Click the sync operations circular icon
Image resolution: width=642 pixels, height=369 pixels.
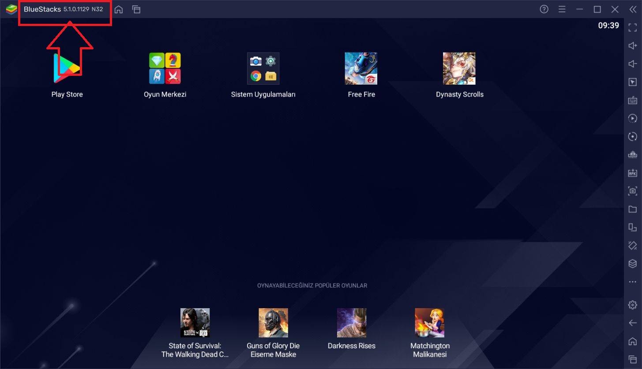[x=633, y=137]
